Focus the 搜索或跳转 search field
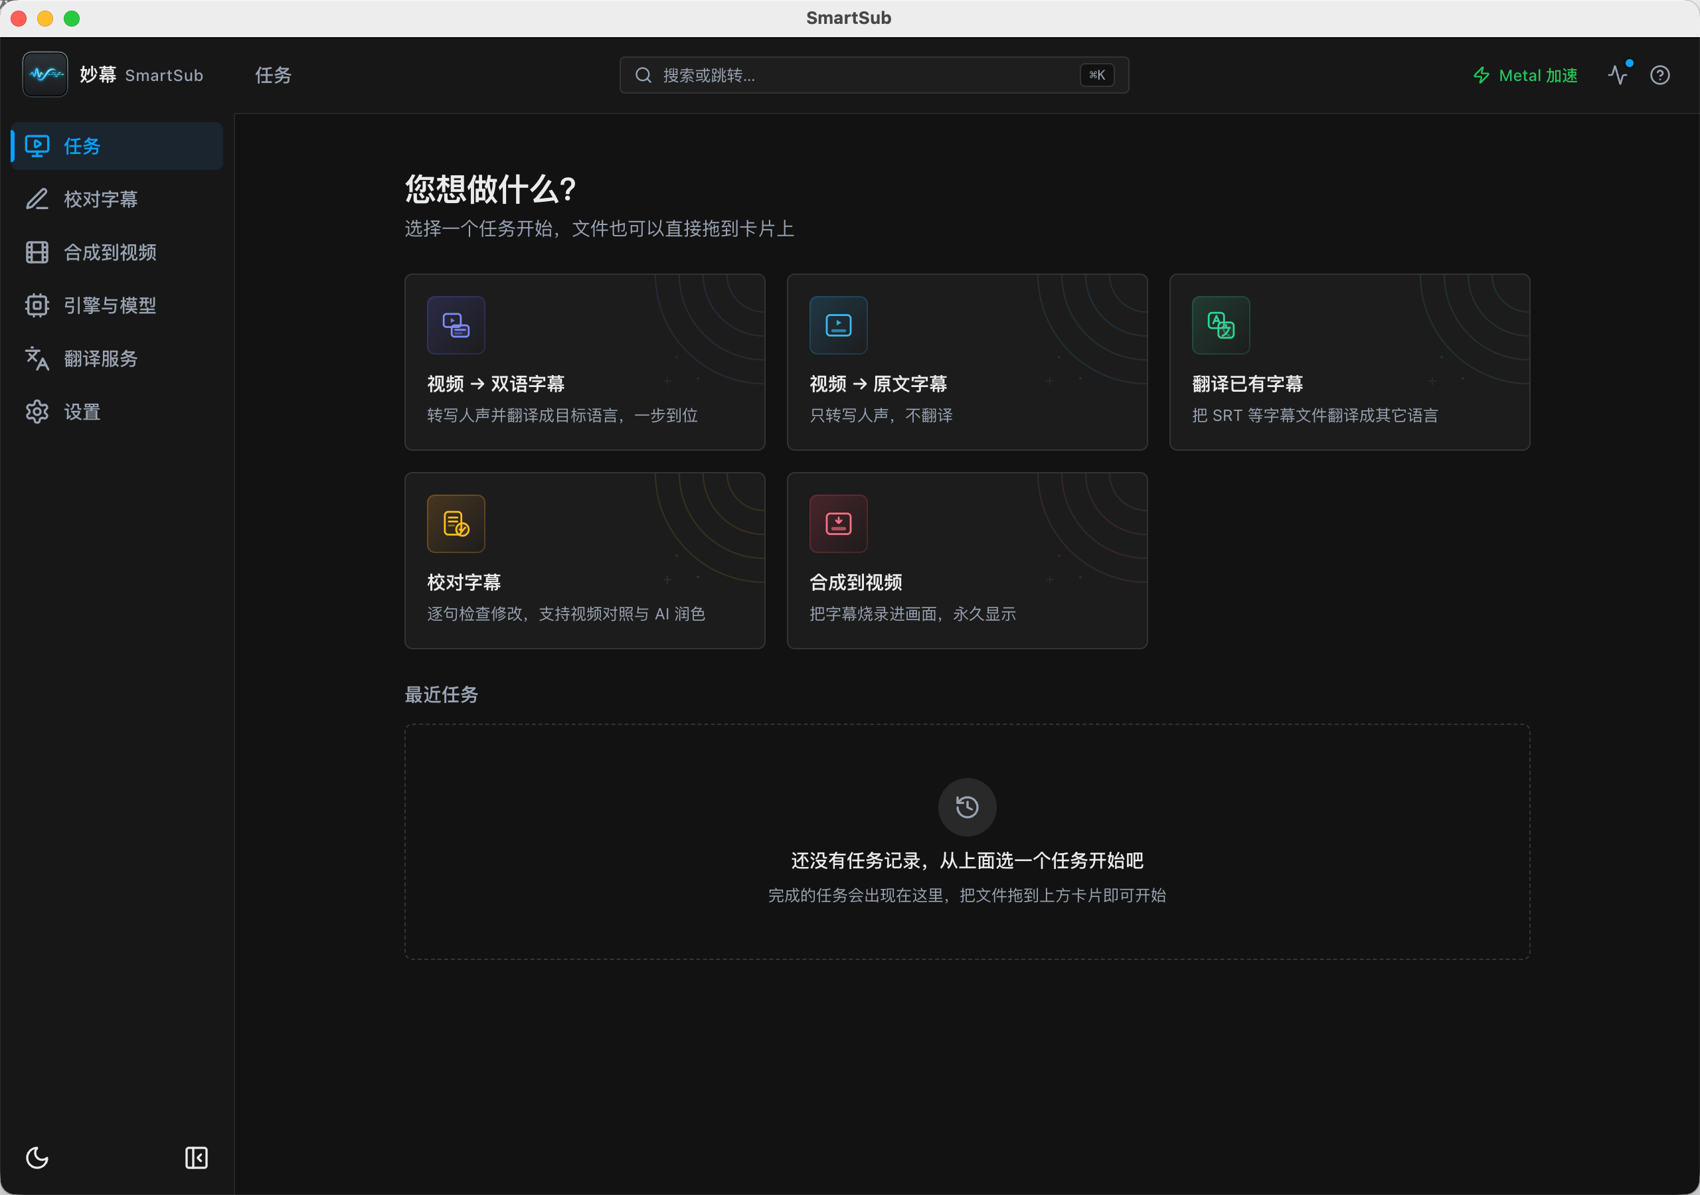1700x1195 pixels. pyautogui.click(x=874, y=75)
